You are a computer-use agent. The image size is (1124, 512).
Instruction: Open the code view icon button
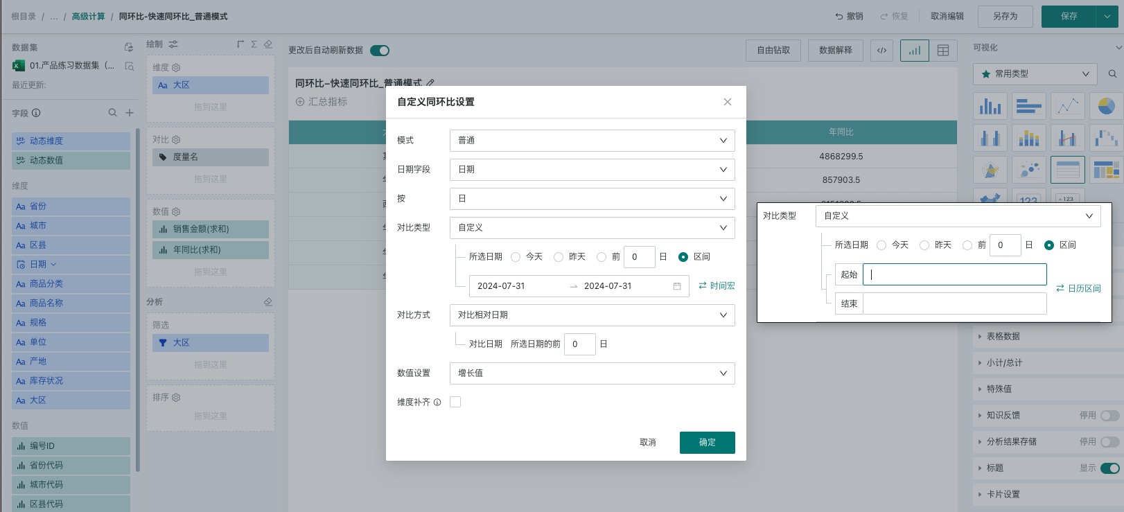tap(881, 51)
